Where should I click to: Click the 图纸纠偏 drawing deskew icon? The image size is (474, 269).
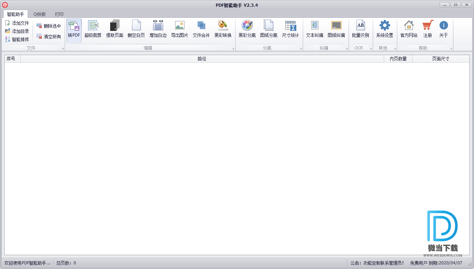(x=336, y=26)
